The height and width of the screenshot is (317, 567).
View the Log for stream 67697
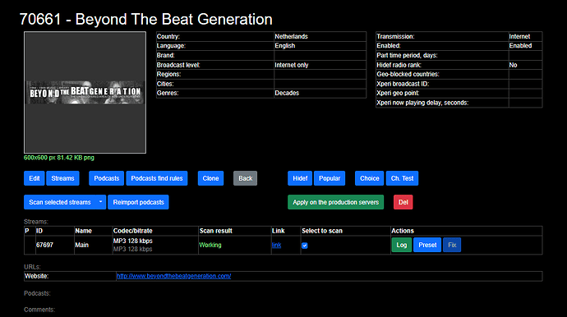[x=401, y=245]
